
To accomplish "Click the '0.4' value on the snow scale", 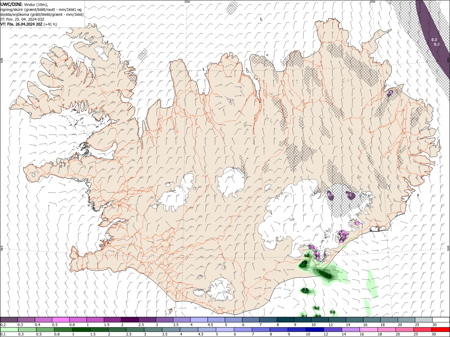I will pos(38,325).
